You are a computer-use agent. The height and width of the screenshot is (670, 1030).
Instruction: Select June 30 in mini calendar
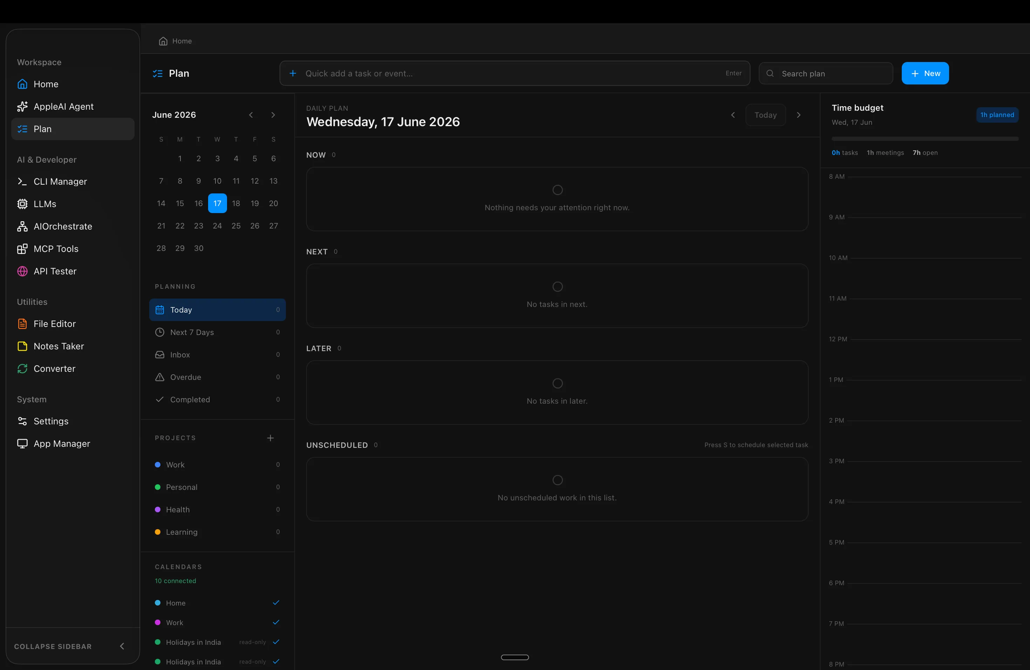pos(199,248)
